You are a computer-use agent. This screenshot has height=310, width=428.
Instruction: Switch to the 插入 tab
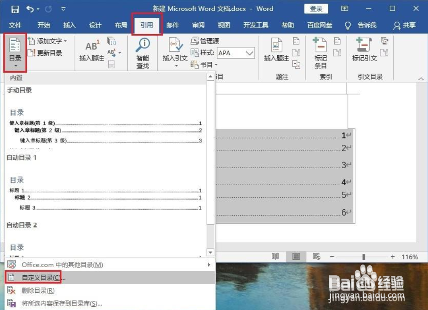point(69,26)
